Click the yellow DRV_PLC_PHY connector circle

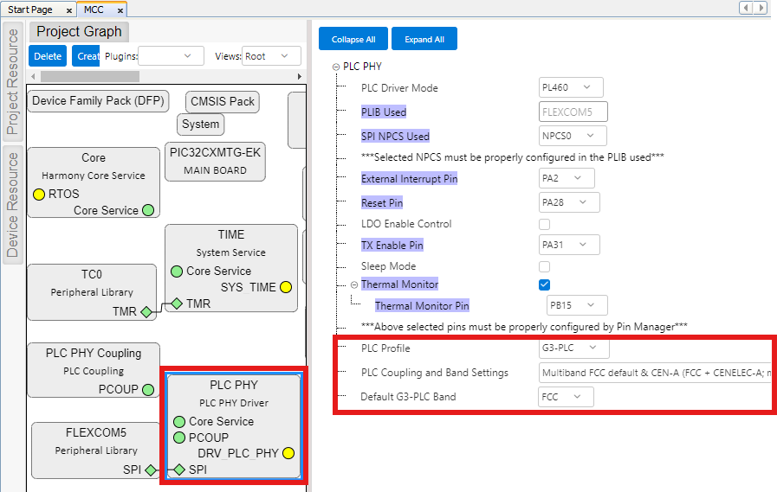tap(288, 453)
